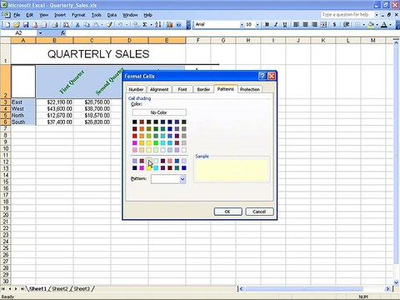The height and width of the screenshot is (300, 400).
Task: Toggle Underline formatting
Action: 285,25
